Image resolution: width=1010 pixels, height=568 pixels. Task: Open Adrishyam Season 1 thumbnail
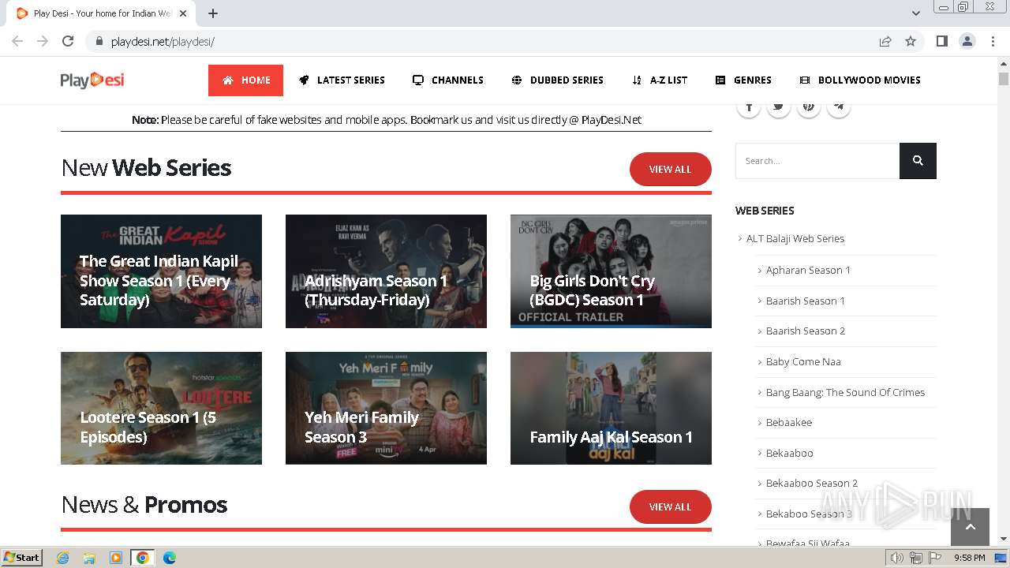tap(386, 271)
